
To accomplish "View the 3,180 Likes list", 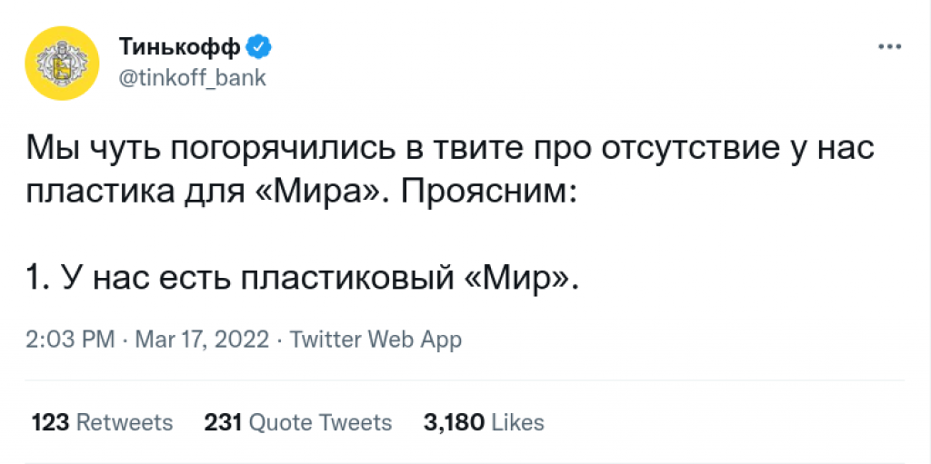I will (x=484, y=423).
